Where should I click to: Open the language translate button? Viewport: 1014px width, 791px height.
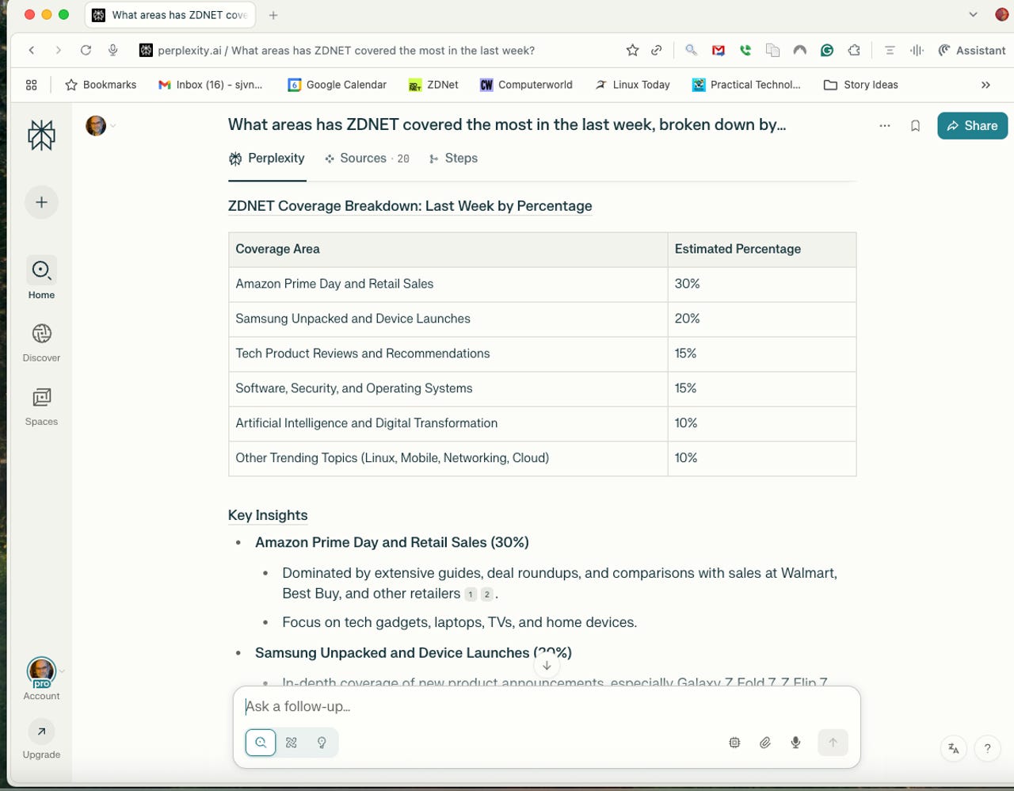tap(954, 748)
